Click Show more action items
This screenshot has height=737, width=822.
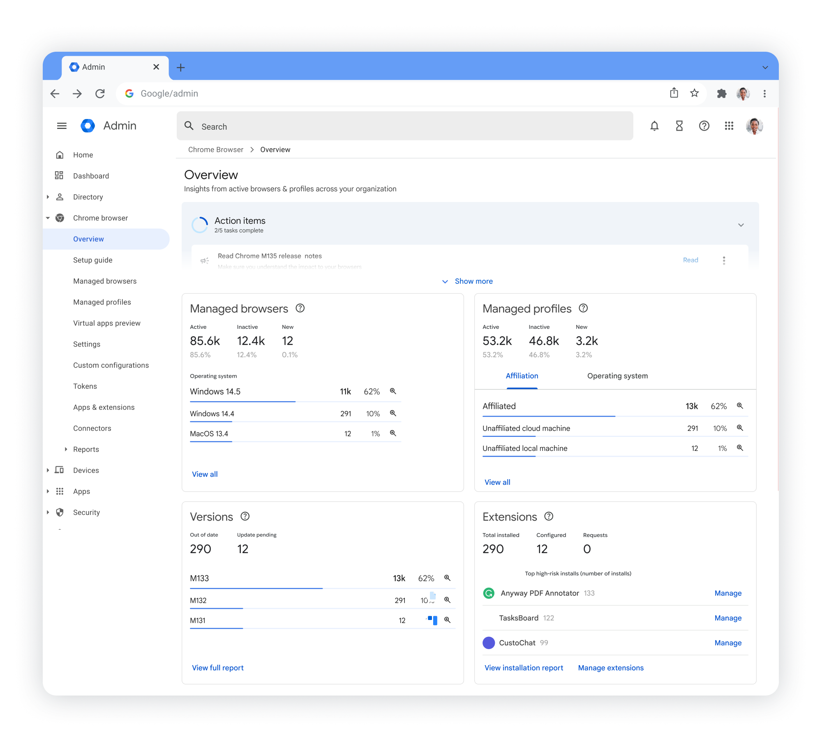(467, 281)
